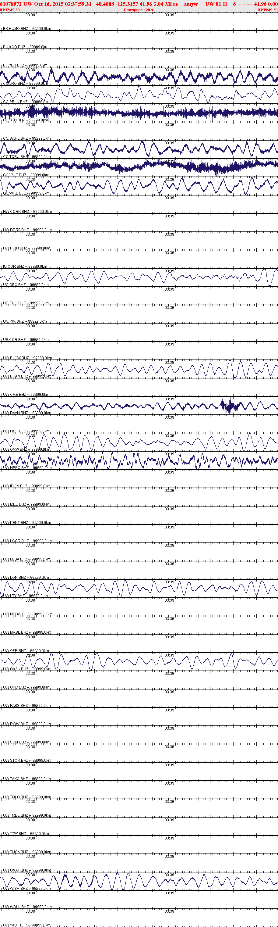Screen dimensions: 278x927
Task: Select the UO.PIN.BHZ station label
Action: [x=25, y=322]
